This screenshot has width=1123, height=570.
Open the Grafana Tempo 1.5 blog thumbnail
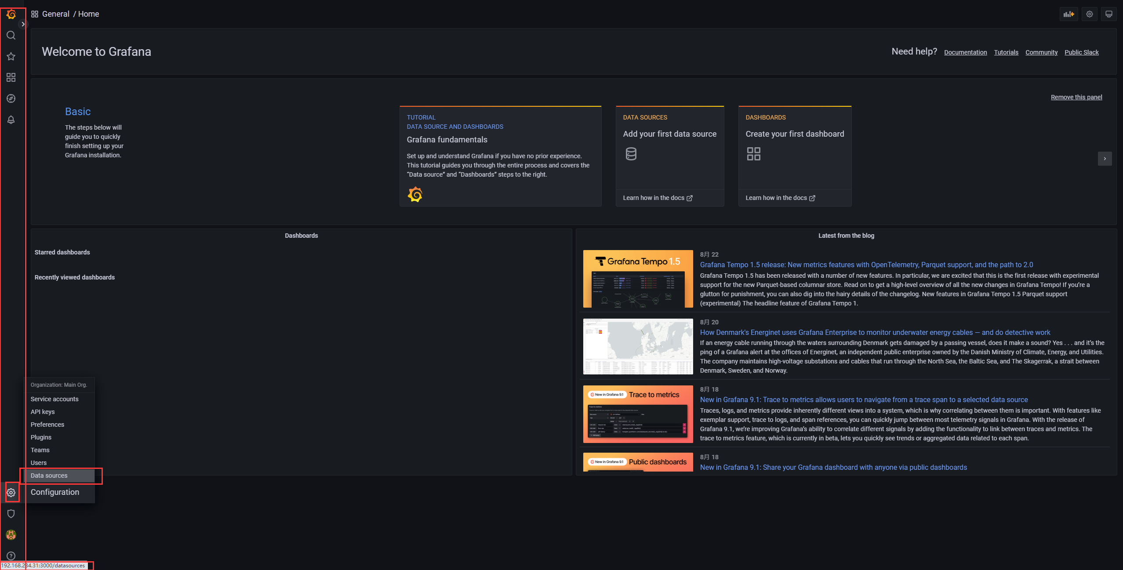tap(638, 279)
